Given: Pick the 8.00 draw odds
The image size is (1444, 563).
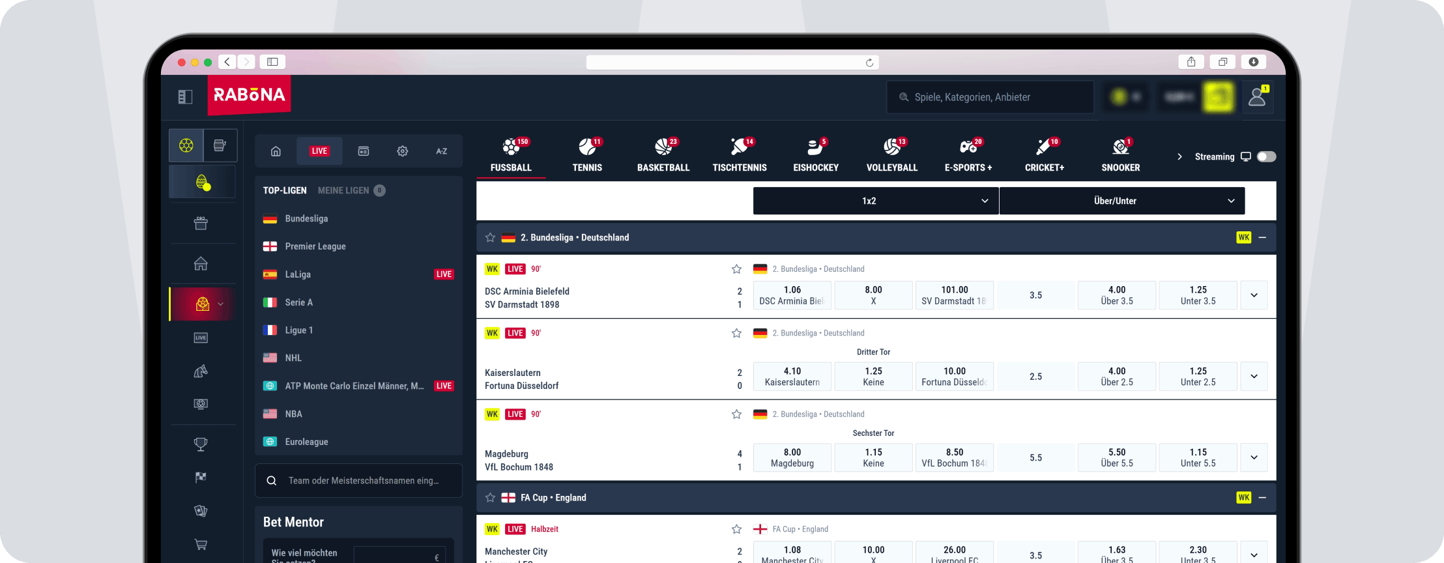Looking at the screenshot, I should click(873, 295).
